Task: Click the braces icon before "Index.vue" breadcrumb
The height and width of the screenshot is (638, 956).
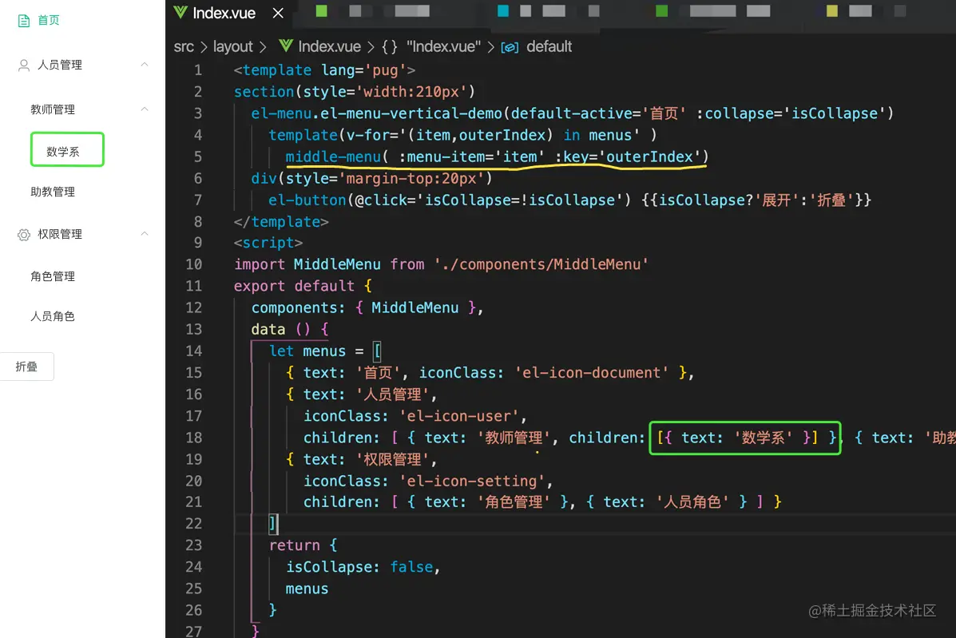Action: click(x=390, y=47)
